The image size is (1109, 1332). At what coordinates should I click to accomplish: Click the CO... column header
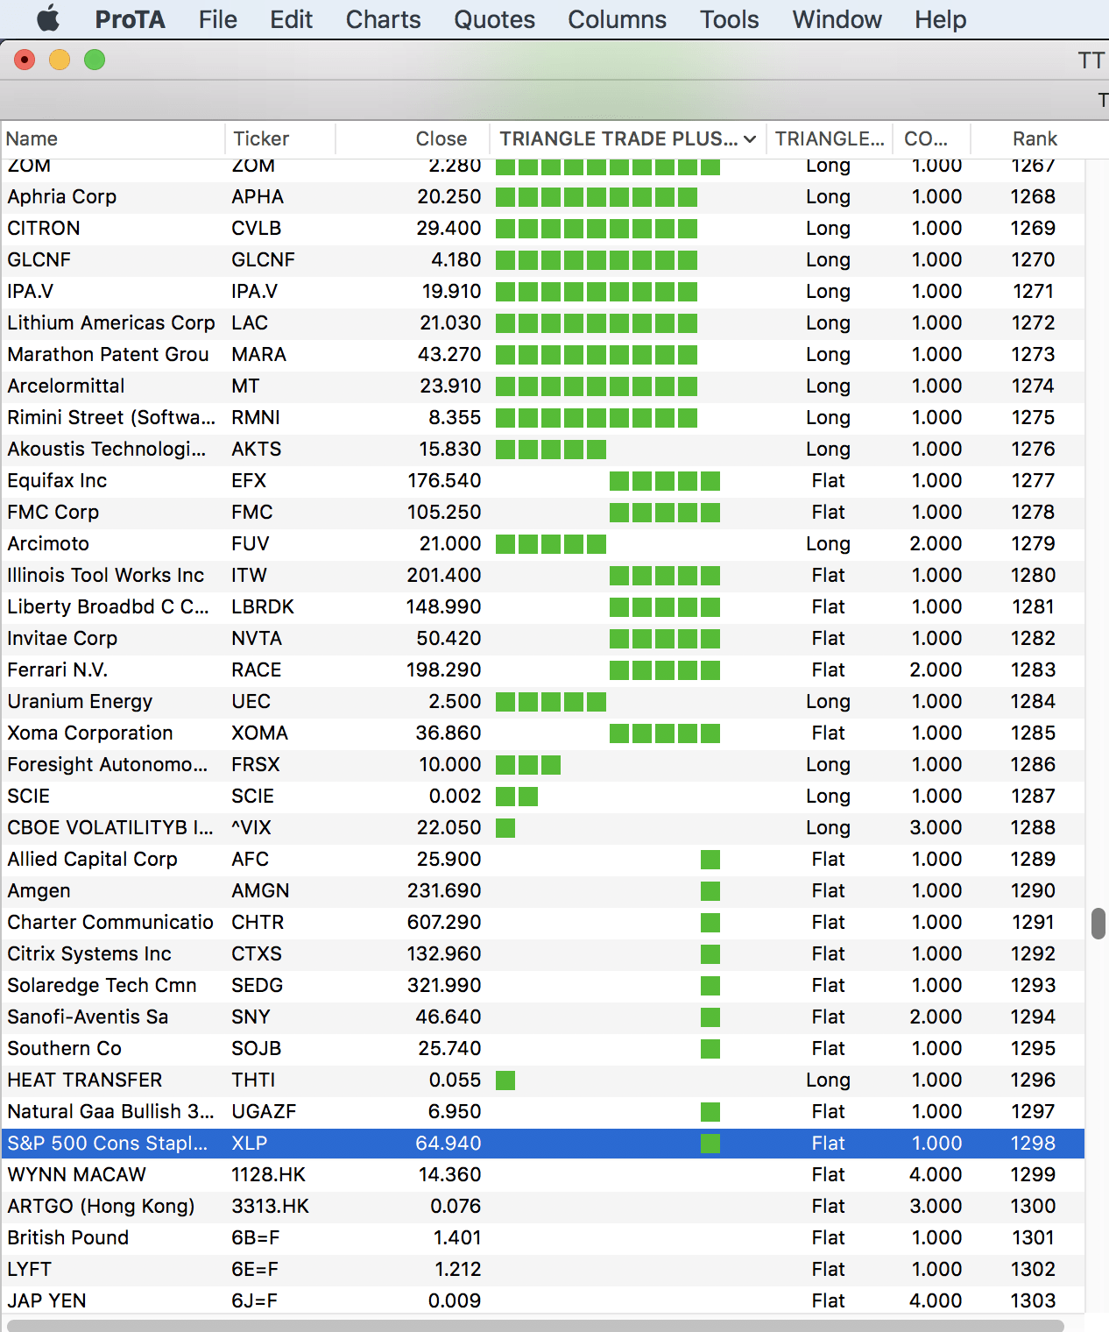932,138
